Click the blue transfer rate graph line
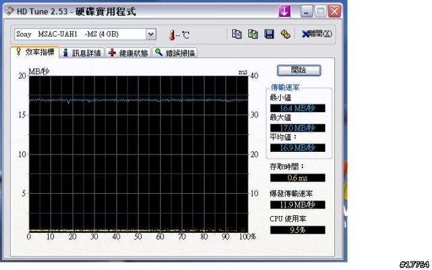432x270 pixels. click(138, 101)
